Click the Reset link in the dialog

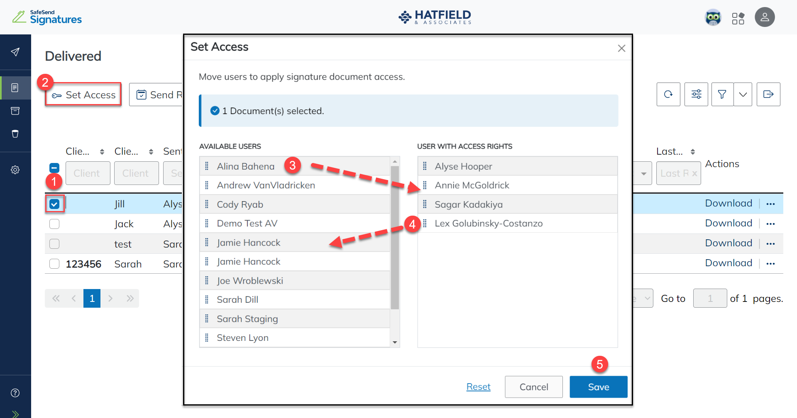coord(478,386)
